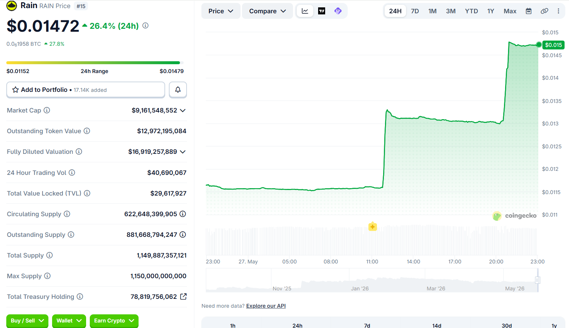Click the 30d column header
Screen dimensions: 569x328
(x=507, y=325)
